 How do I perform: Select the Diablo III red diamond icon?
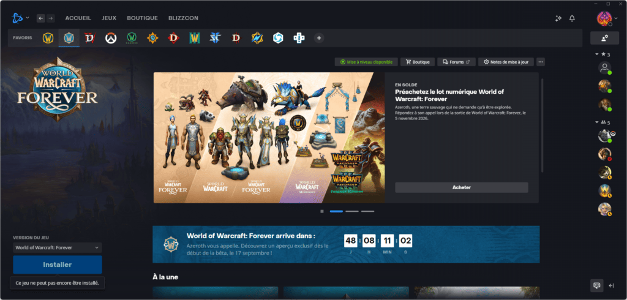pyautogui.click(x=173, y=38)
